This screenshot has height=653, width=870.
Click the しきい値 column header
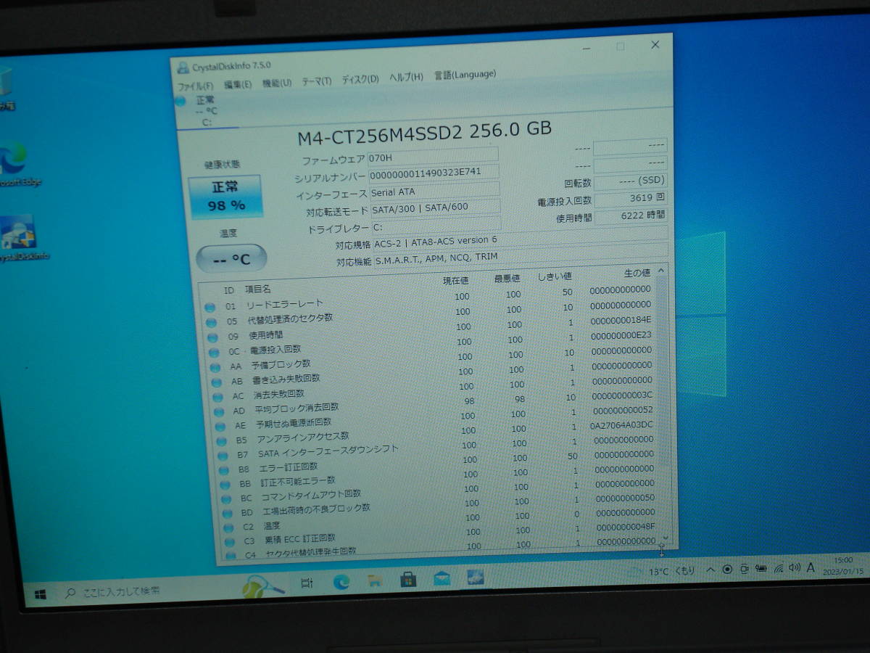tap(555, 276)
